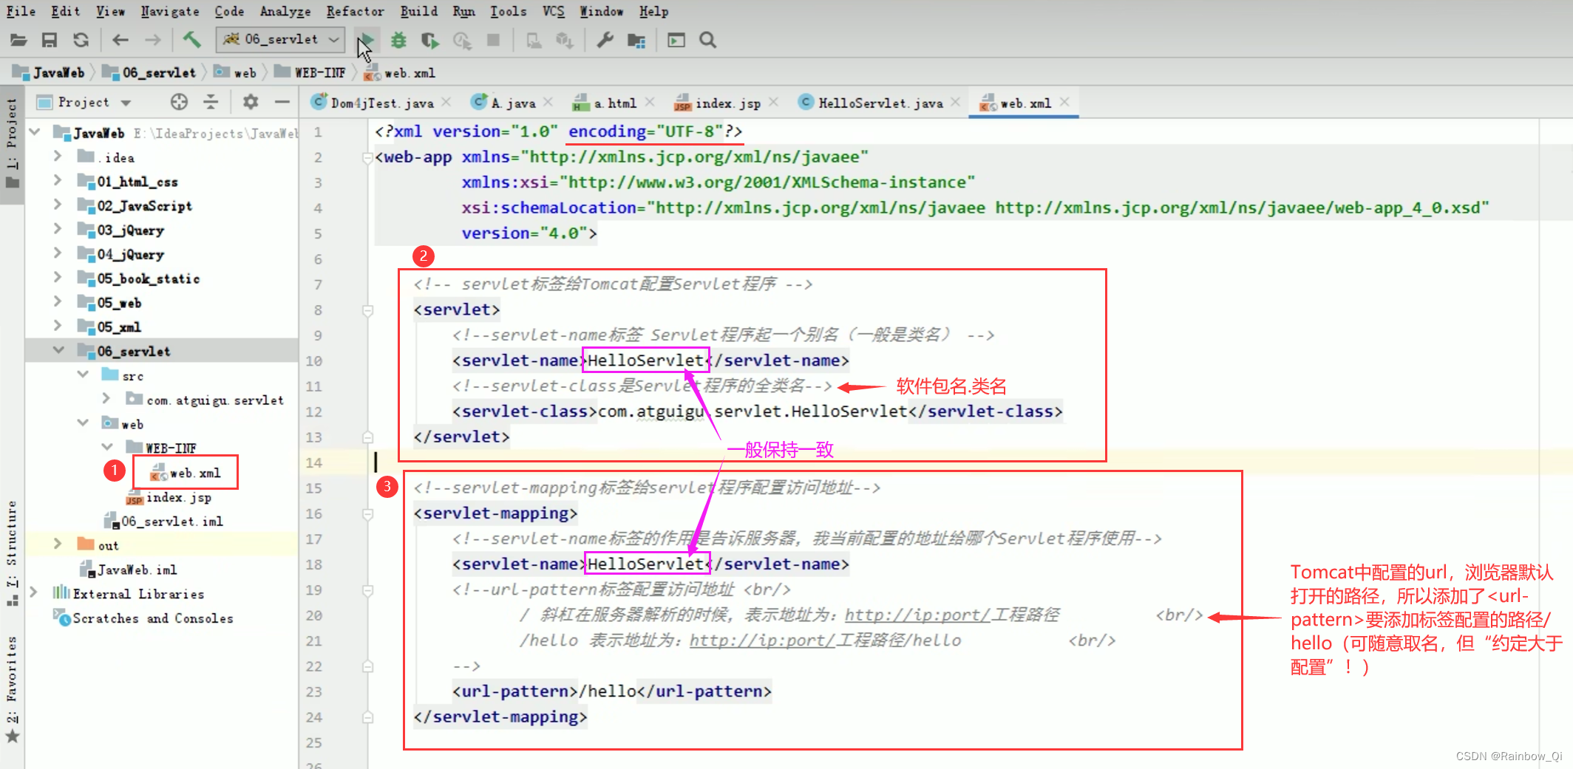
Task: Synchronize files with the refresh icon
Action: (81, 40)
